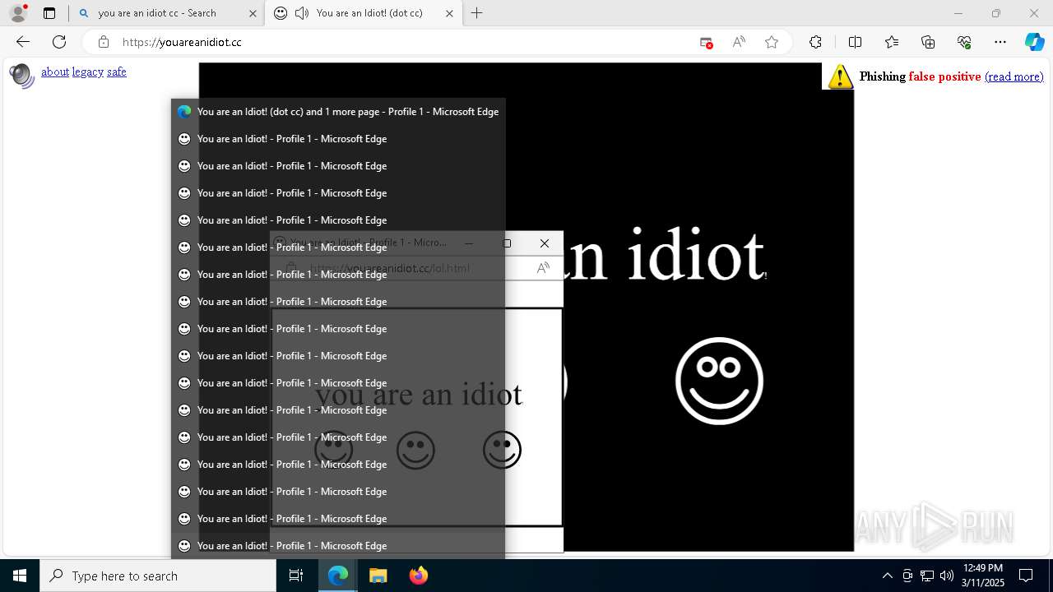1053x592 pixels.
Task: Open the Windows Start menu
Action: 20,576
